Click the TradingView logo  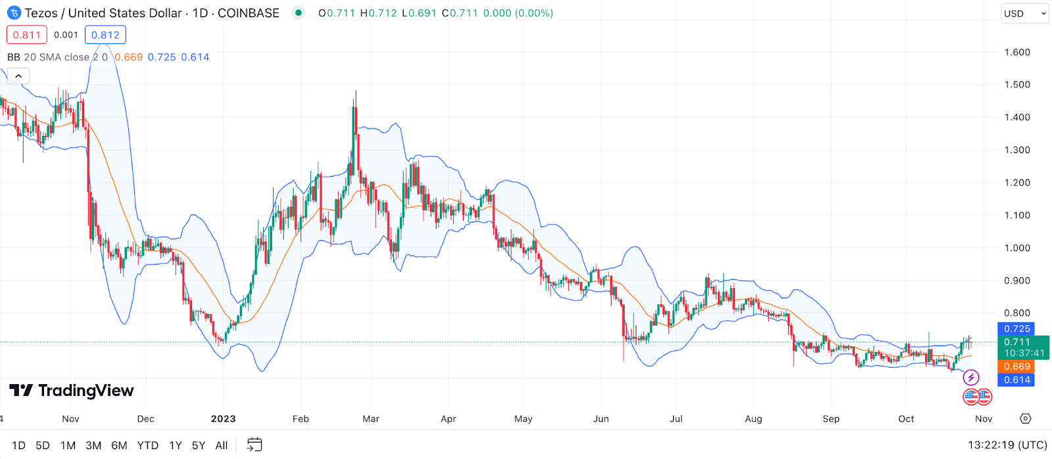(x=72, y=391)
